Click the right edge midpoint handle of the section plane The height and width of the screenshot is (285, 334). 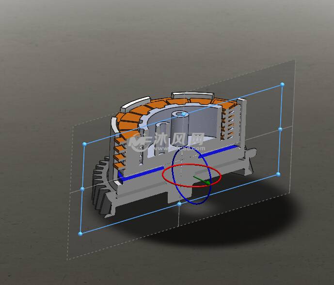point(280,129)
